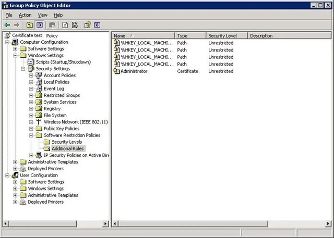Select the Security Levels tree item
The height and width of the screenshot is (238, 334).
click(x=67, y=142)
